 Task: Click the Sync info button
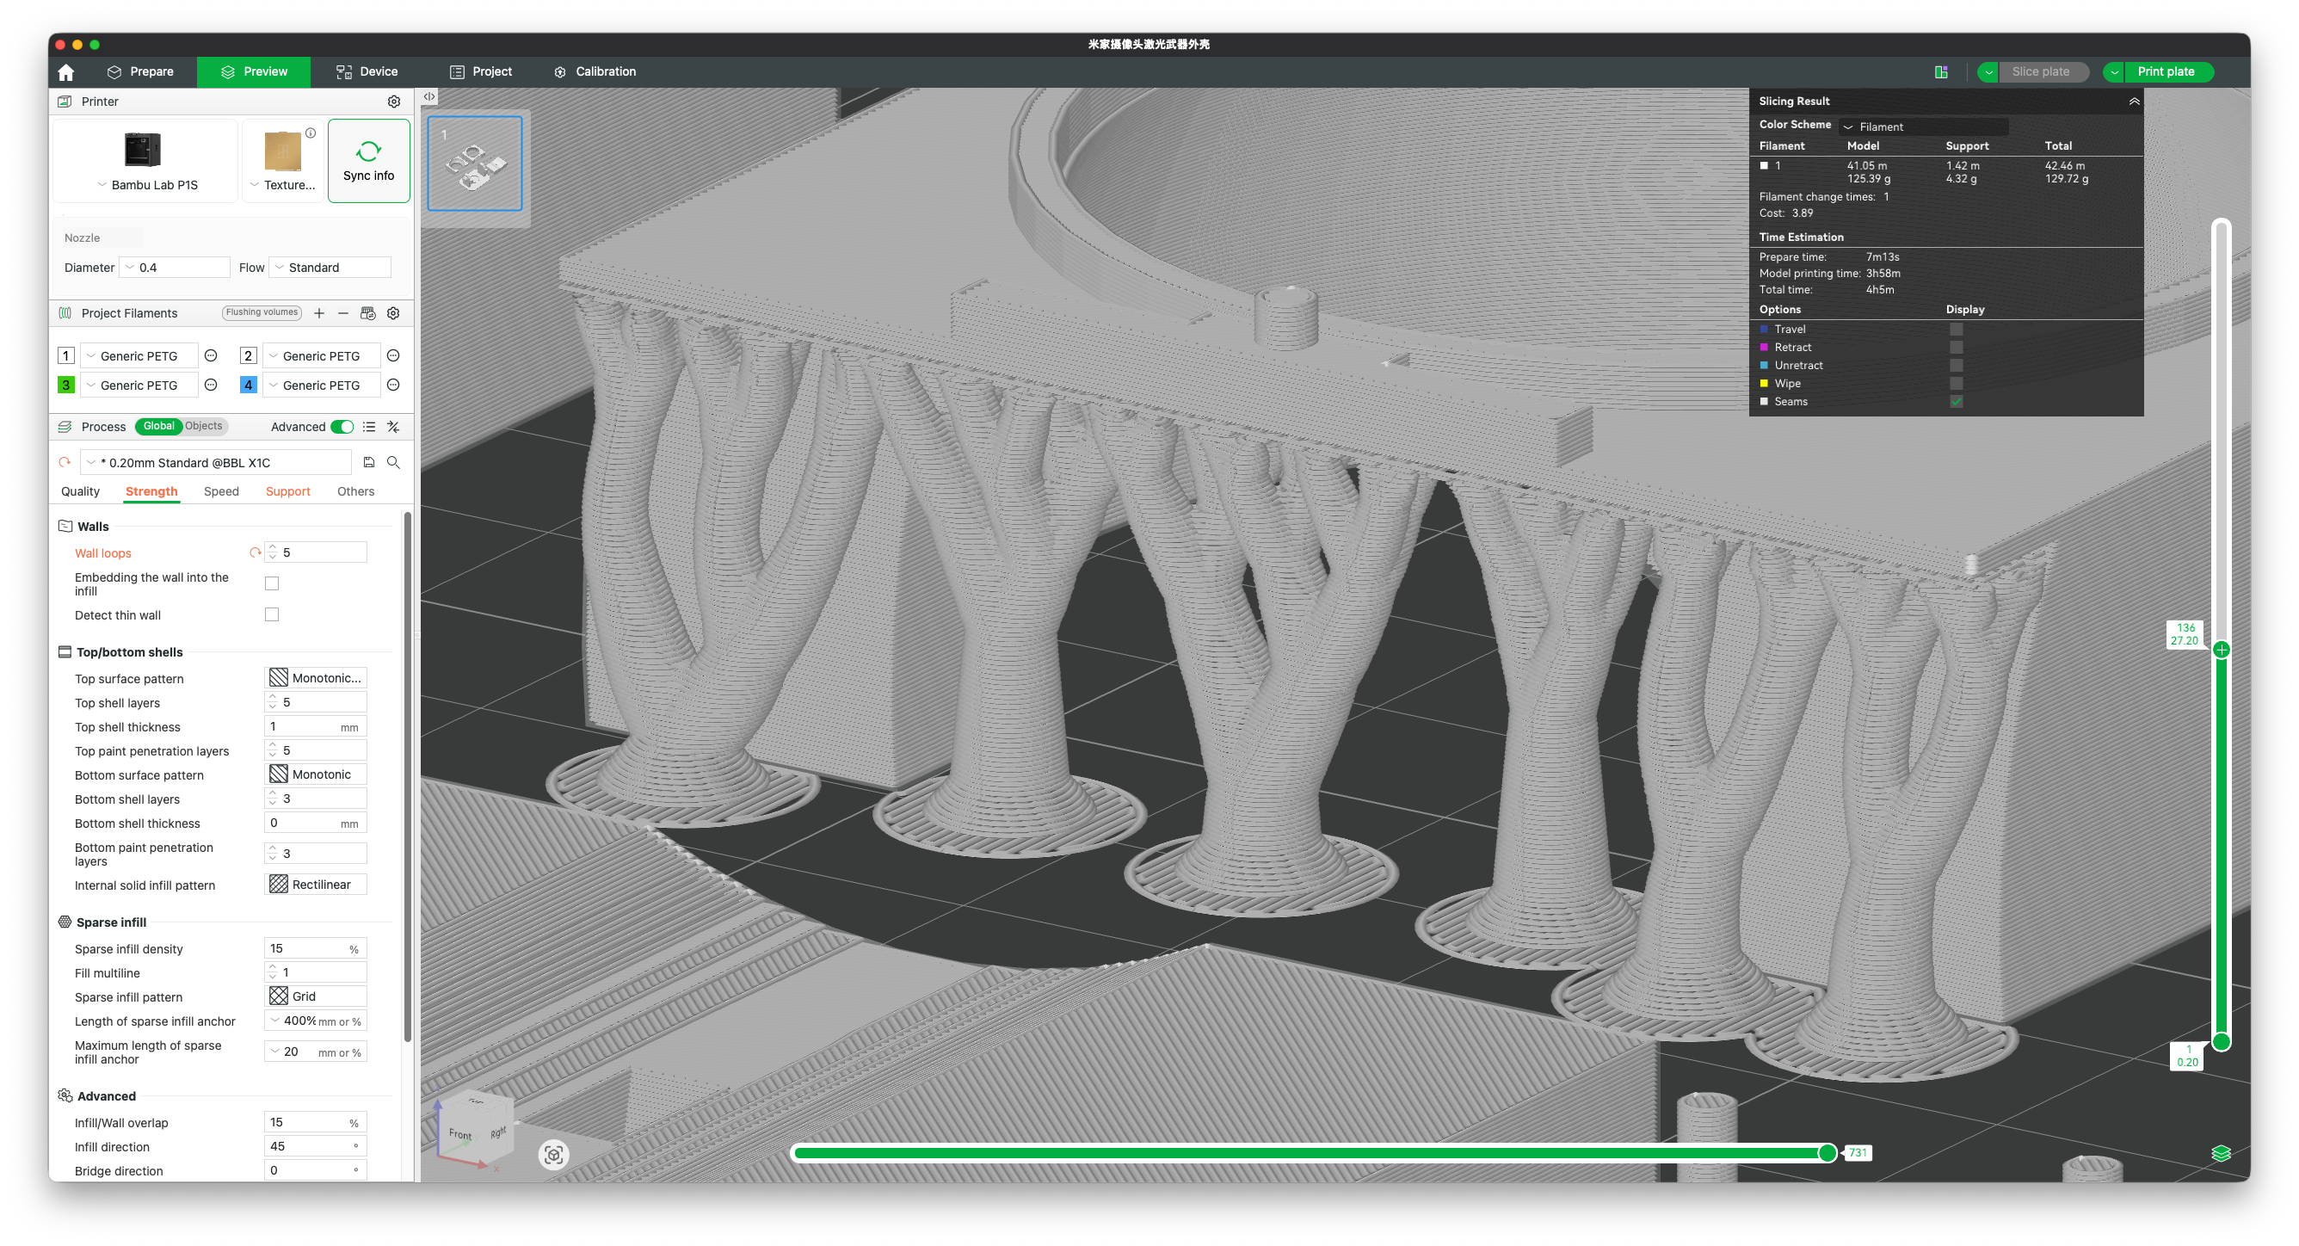[368, 162]
